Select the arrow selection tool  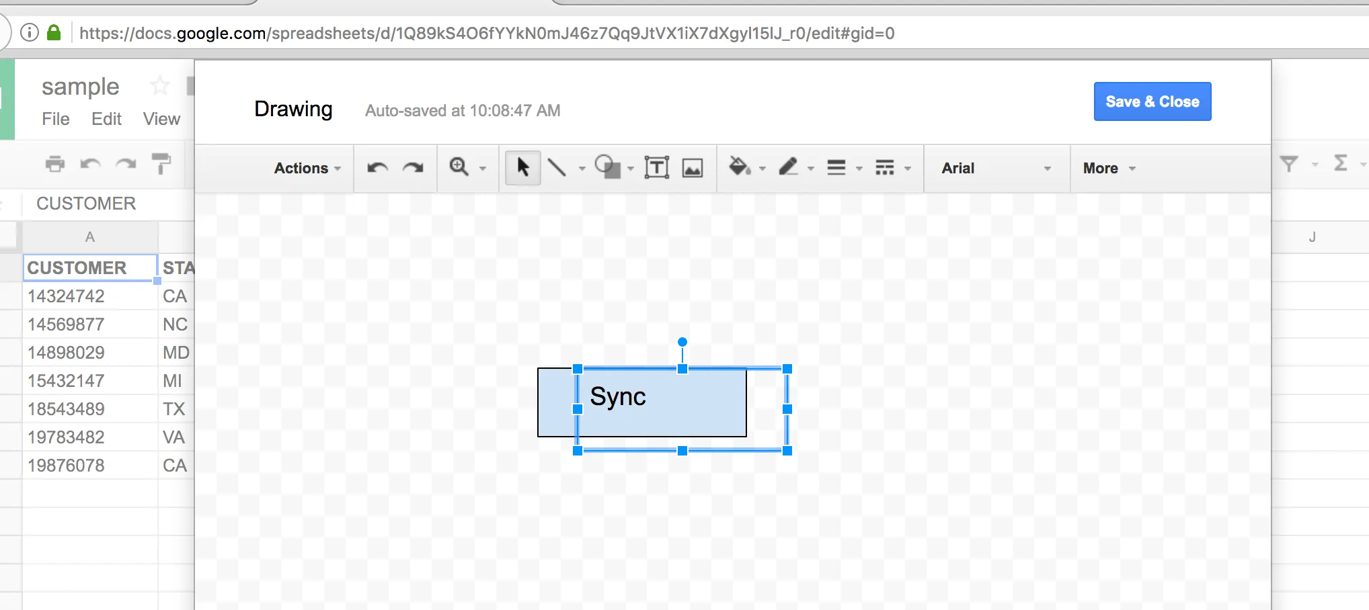pyautogui.click(x=522, y=168)
